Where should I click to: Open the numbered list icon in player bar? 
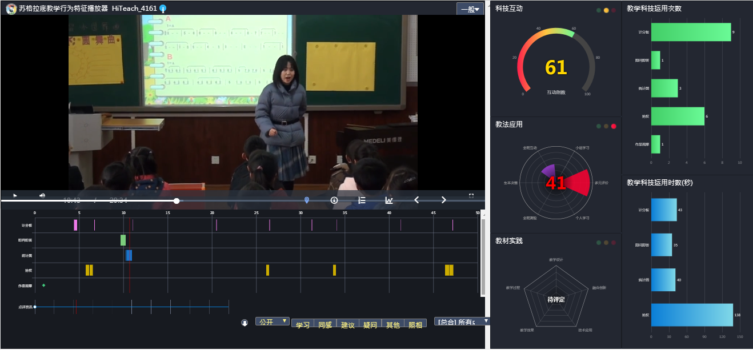(x=362, y=200)
